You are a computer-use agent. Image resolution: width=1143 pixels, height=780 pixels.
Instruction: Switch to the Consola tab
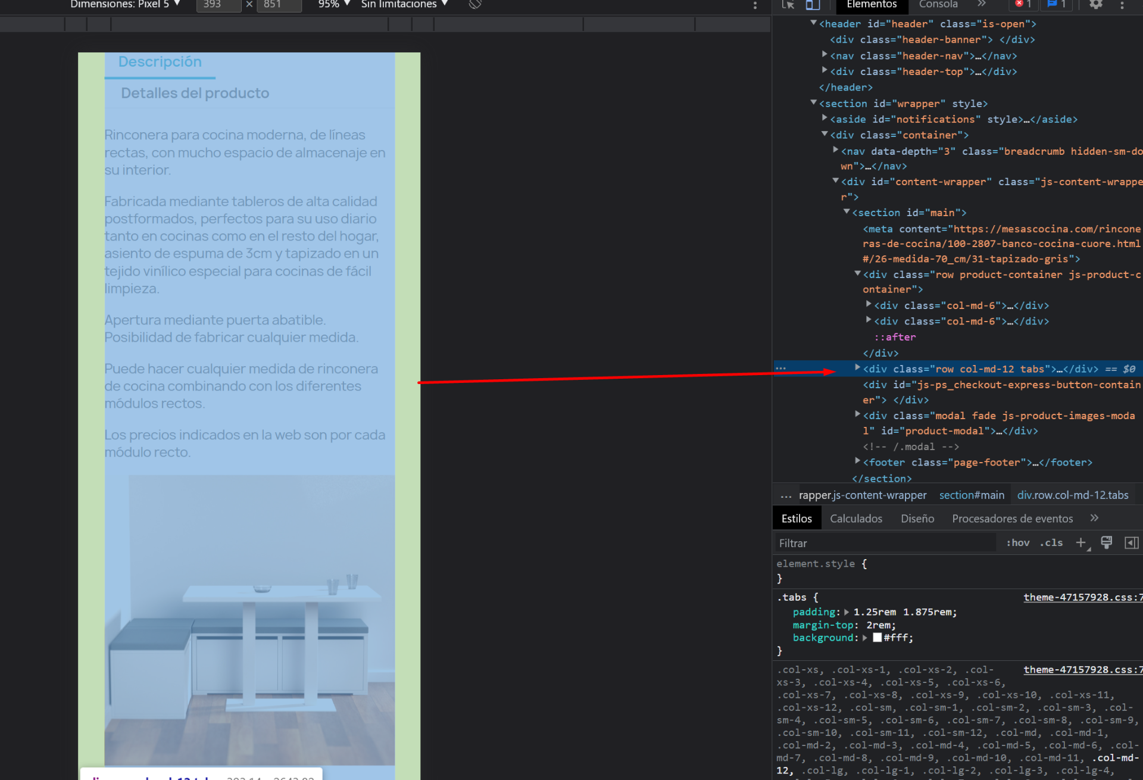point(938,5)
